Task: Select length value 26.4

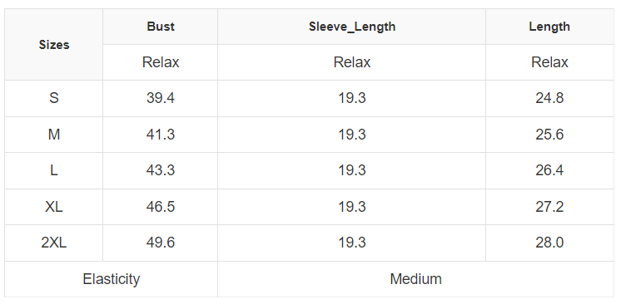Action: point(549,170)
